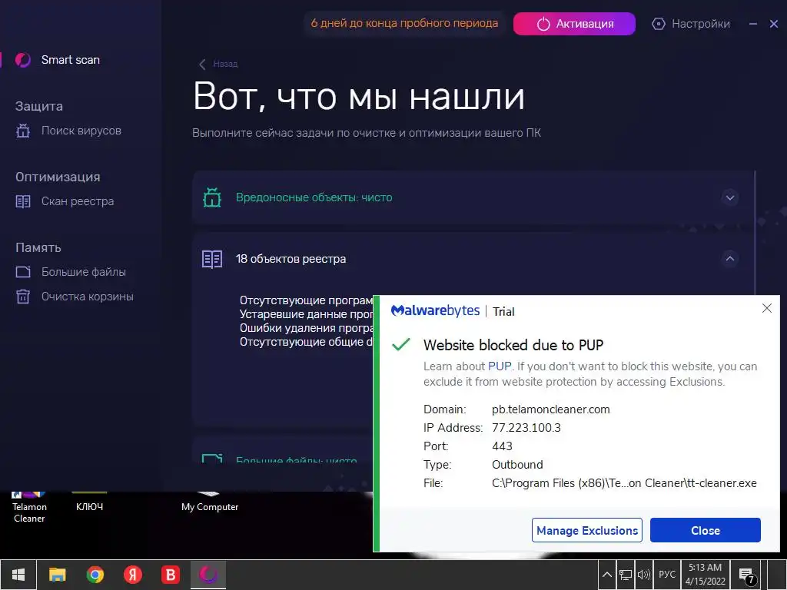This screenshot has height=590, width=787.
Task: Collapse the 18 объектов реестра section
Action: pyautogui.click(x=730, y=259)
